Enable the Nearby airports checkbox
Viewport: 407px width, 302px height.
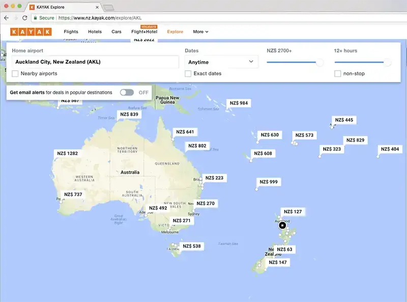point(15,74)
